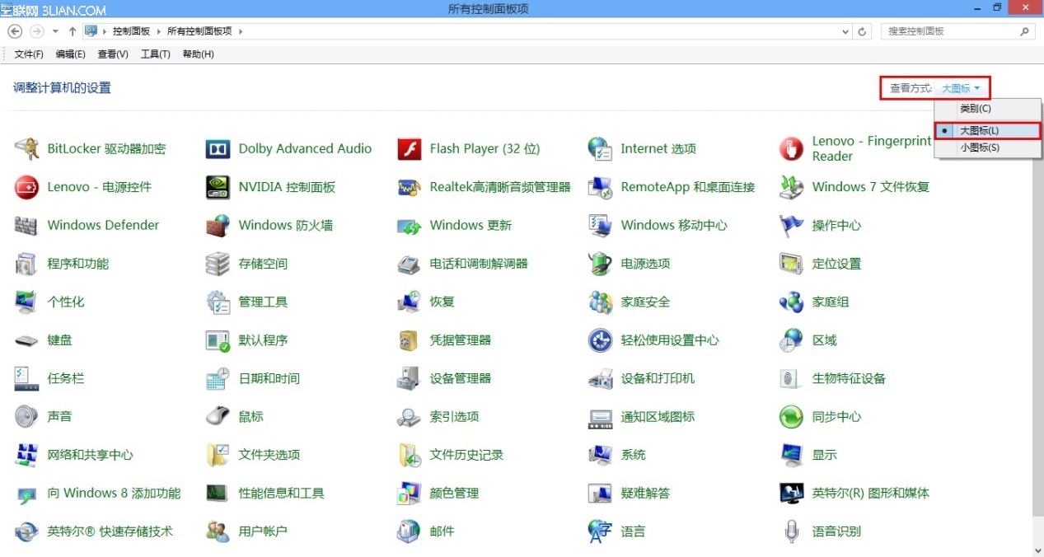This screenshot has height=557, width=1044.
Task: Select 大图标(L) view option
Action: click(x=987, y=131)
